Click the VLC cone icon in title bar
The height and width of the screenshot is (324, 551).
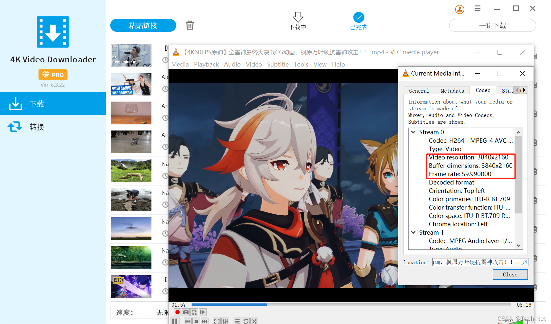[x=176, y=52]
